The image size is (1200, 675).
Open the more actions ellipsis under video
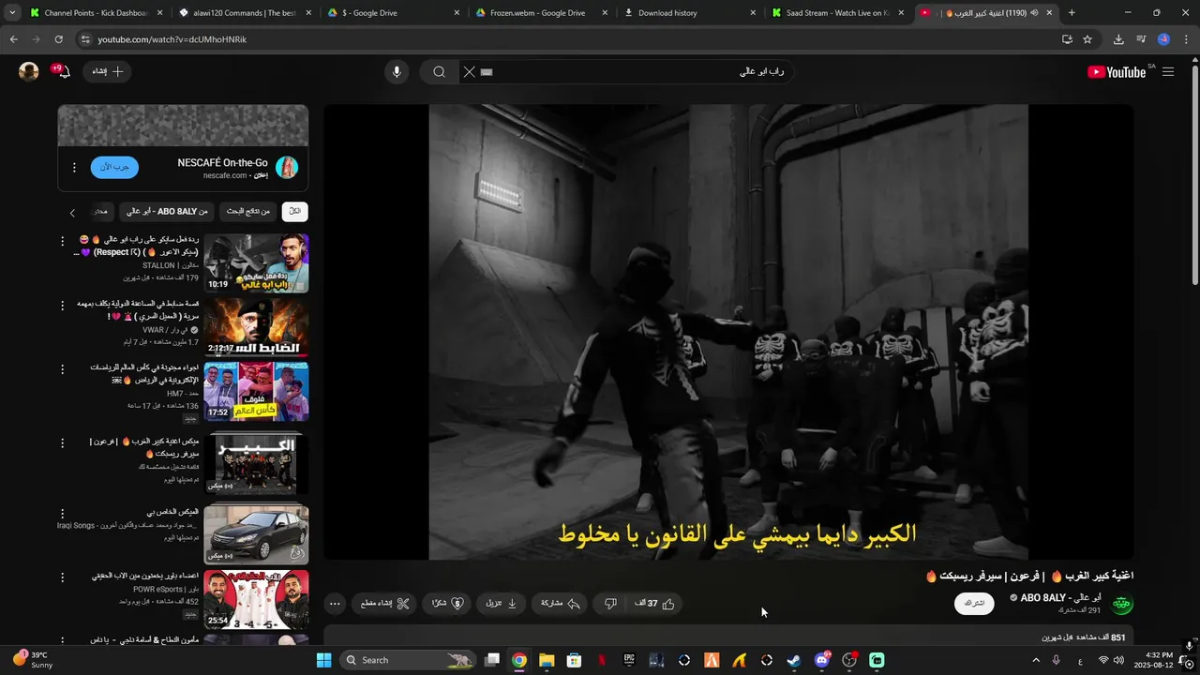(x=335, y=604)
